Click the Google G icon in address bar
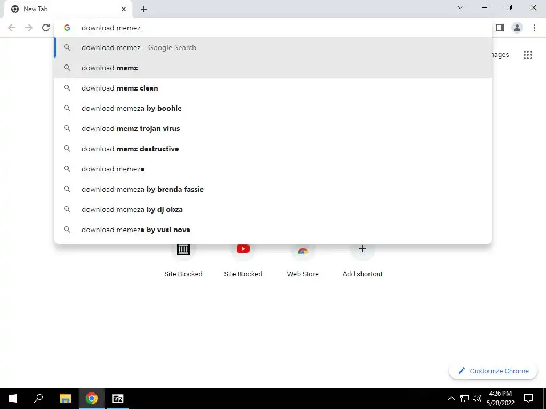Image resolution: width=546 pixels, height=409 pixels. point(67,28)
